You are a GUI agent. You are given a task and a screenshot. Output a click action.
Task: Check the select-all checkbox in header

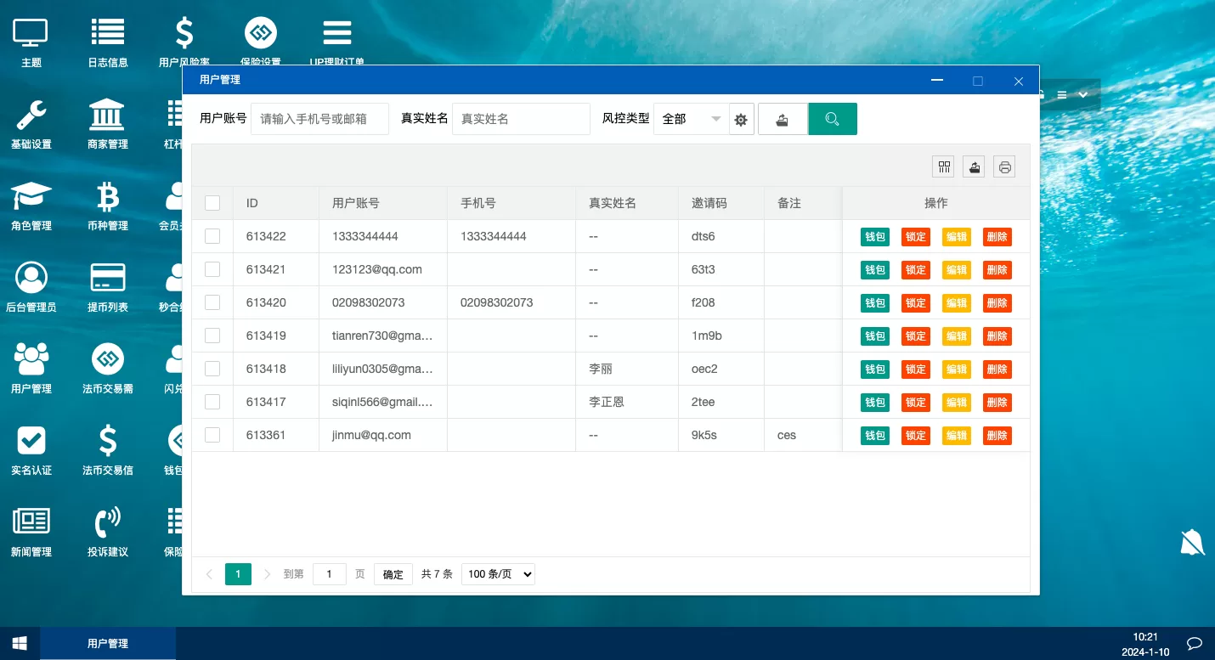(212, 203)
